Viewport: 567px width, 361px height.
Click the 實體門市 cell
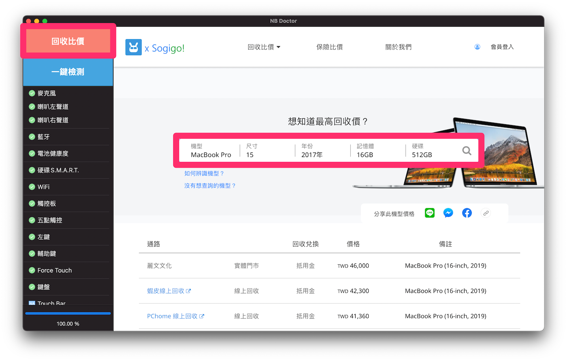[x=247, y=266]
